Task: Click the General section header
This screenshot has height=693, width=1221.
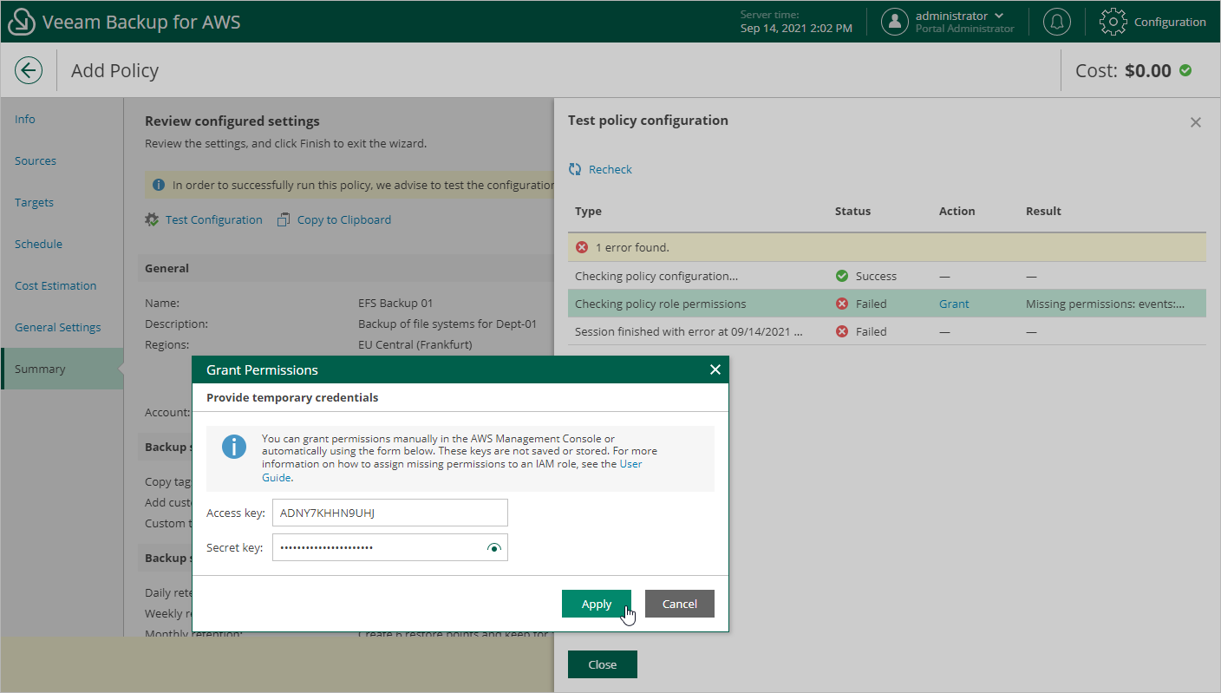Action: [345, 268]
